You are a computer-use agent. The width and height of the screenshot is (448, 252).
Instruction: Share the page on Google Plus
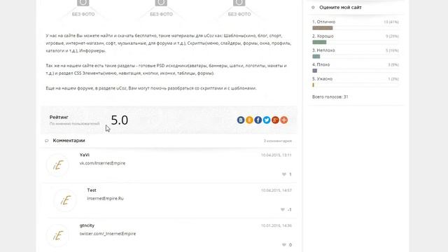pos(275,120)
